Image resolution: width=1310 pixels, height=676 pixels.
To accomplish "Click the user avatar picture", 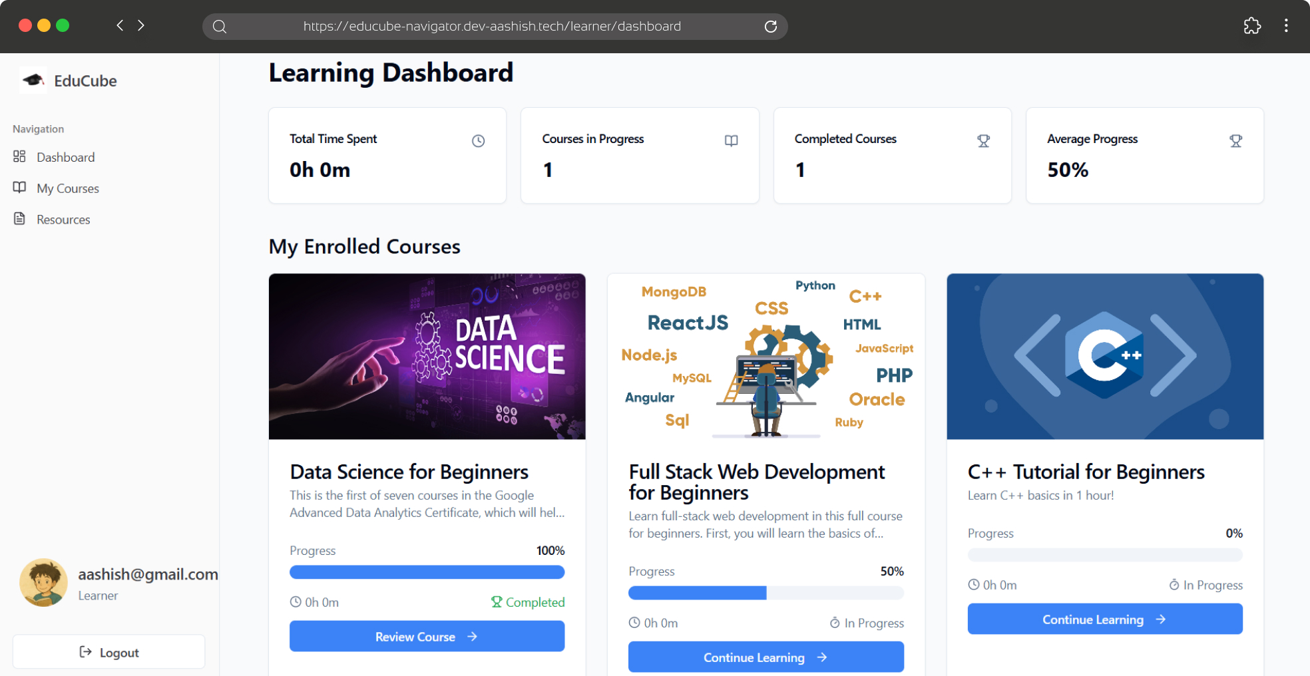I will (43, 582).
